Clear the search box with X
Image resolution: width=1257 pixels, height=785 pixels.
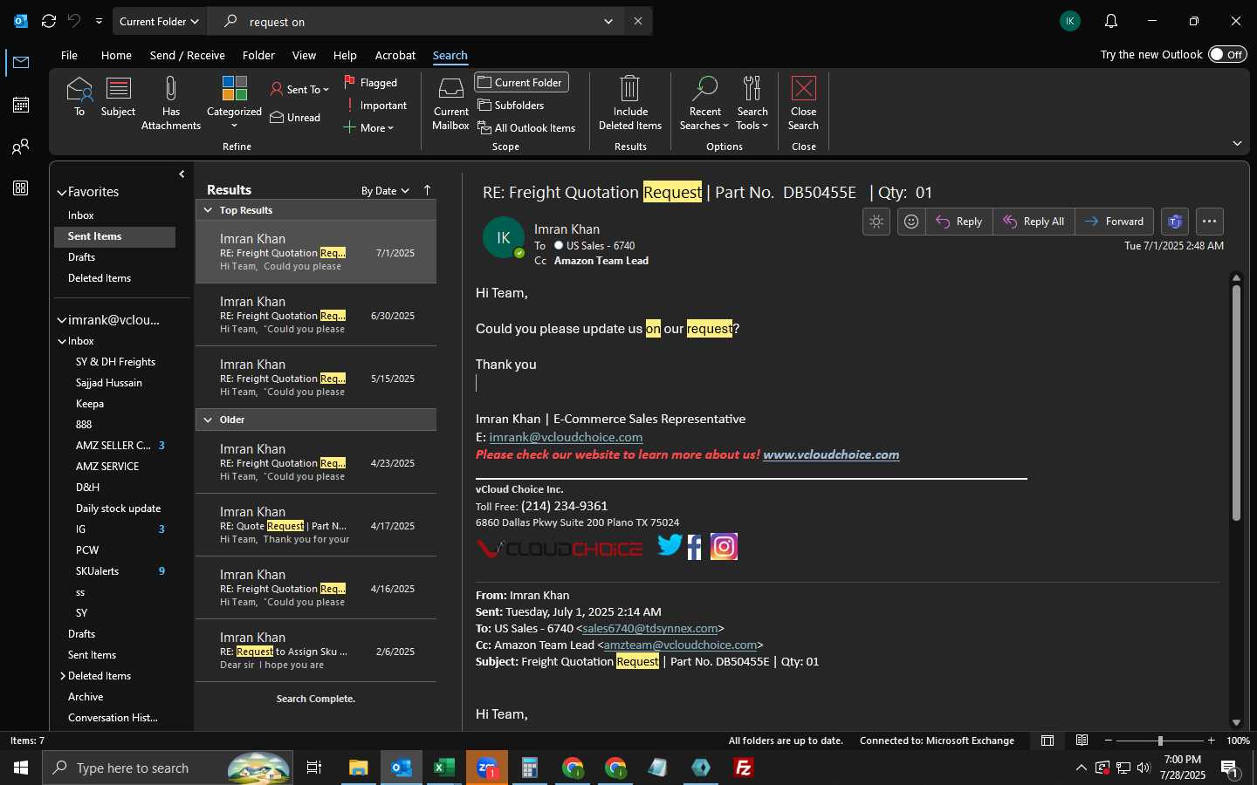coord(638,21)
